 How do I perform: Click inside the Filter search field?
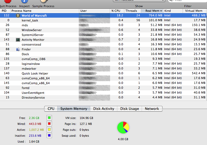(188, 1)
